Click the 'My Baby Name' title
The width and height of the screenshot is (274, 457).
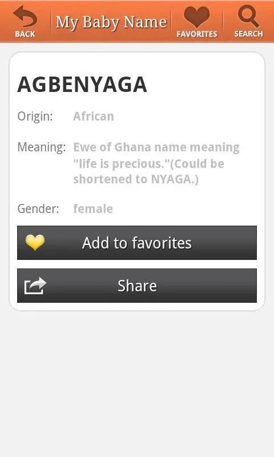(x=111, y=22)
